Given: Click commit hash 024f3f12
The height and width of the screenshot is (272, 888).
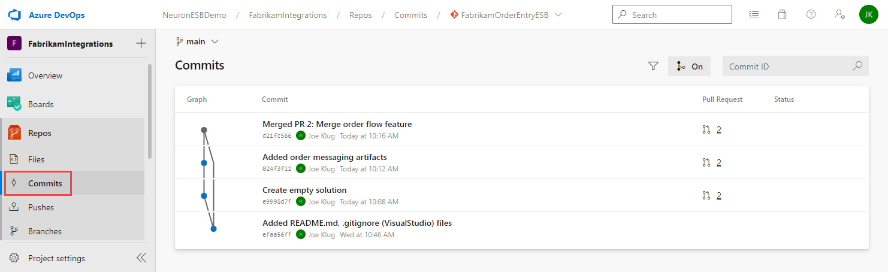Looking at the screenshot, I should click(x=277, y=169).
